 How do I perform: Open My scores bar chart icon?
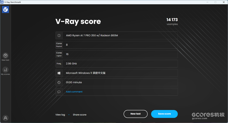(6, 70)
